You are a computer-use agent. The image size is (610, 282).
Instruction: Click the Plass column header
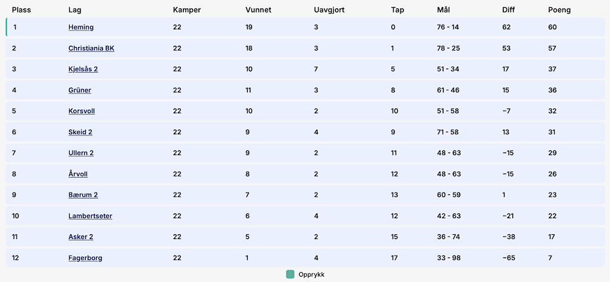[21, 10]
